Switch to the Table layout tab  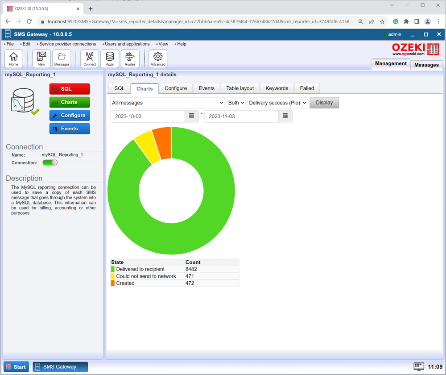tap(240, 88)
